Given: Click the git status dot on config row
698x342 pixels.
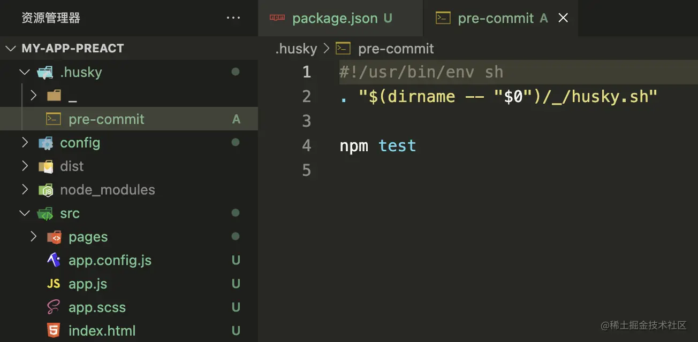Looking at the screenshot, I should [235, 142].
